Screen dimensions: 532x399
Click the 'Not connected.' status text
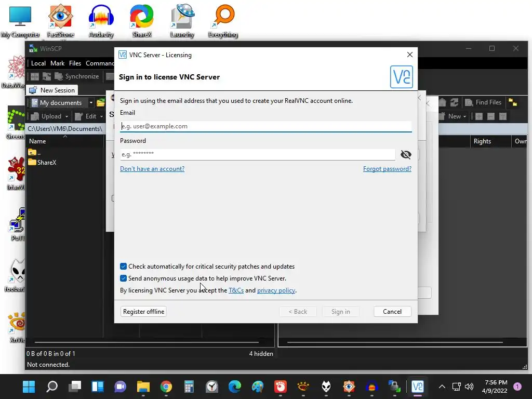coord(48,365)
